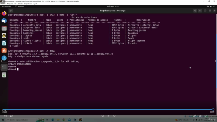Open the Windows Start menu

pos(3,120)
